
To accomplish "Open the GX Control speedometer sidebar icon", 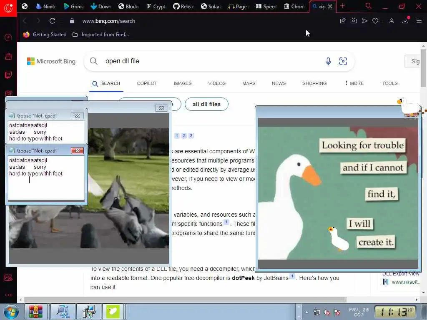I will coord(8,37).
